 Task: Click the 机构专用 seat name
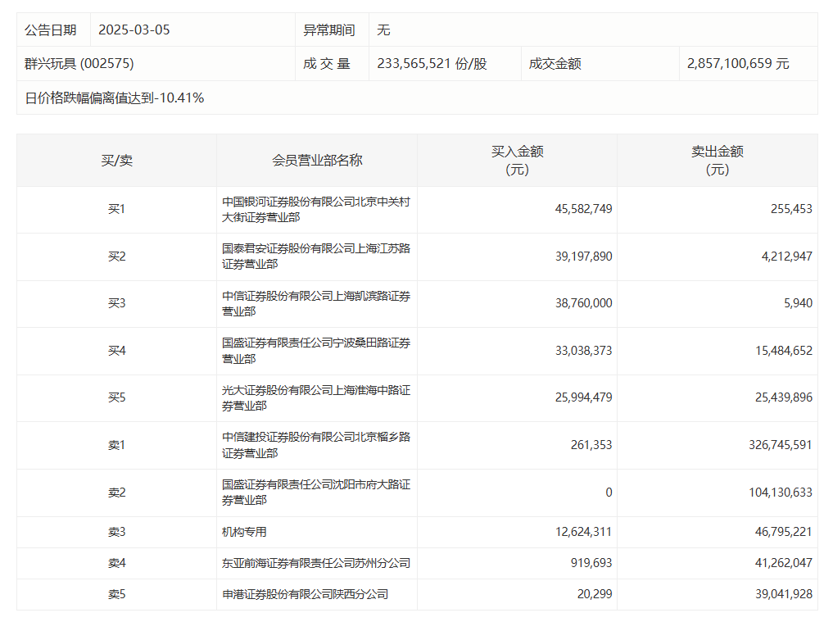pyautogui.click(x=244, y=532)
